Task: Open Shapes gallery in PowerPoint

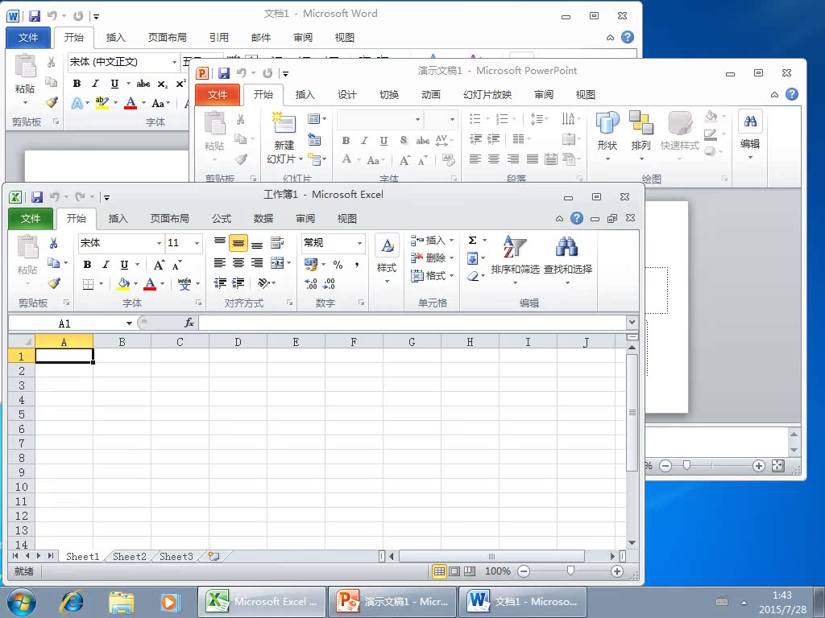Action: (x=607, y=136)
